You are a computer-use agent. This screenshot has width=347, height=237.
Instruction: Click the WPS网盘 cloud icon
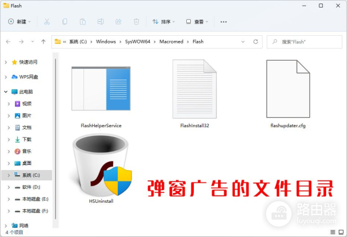14,77
